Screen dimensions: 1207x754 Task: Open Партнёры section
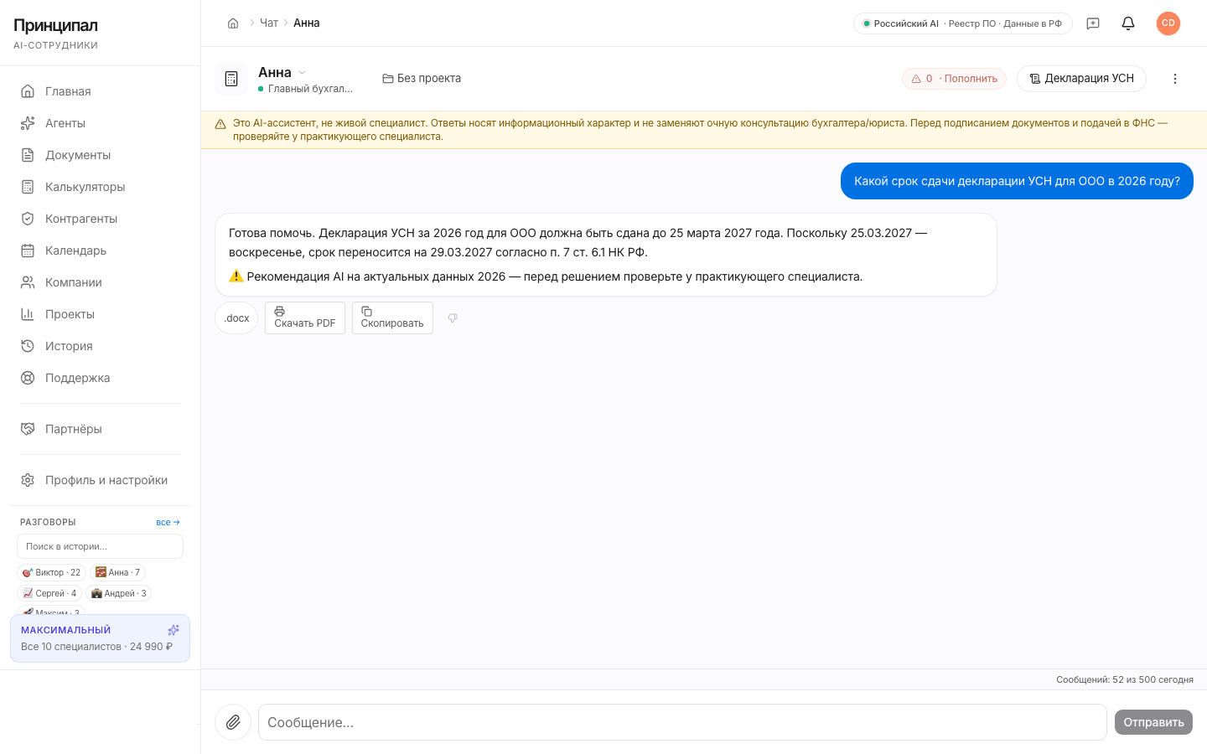[x=101, y=429]
